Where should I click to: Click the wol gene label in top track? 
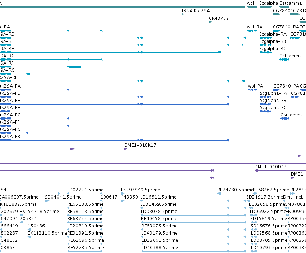tap(250, 3)
